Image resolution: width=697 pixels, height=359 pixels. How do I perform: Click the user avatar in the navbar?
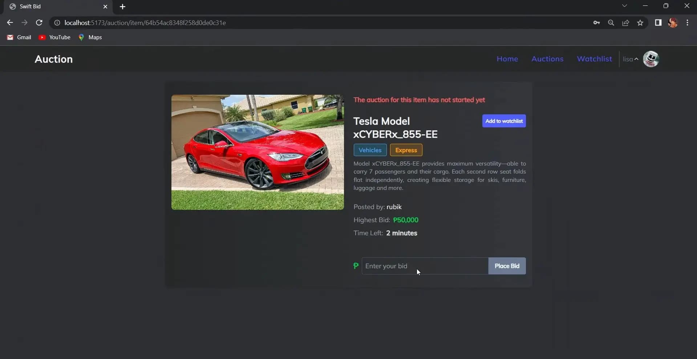point(651,59)
